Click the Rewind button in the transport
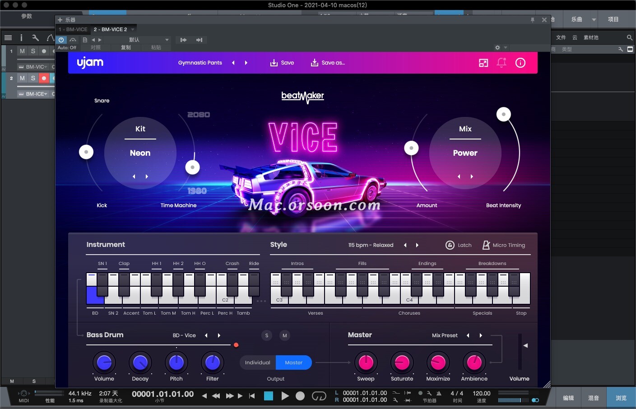This screenshot has width=636, height=409. coord(216,396)
